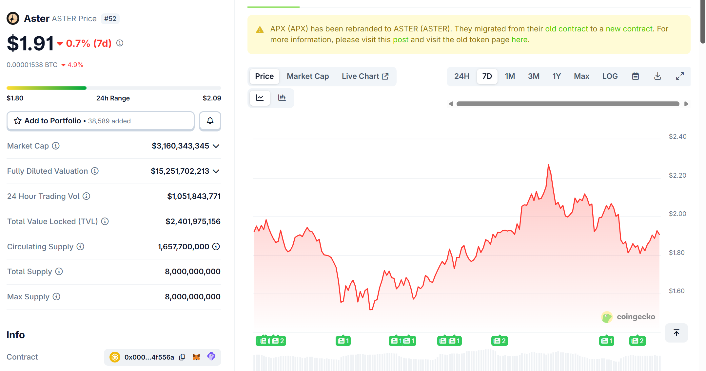Select the 1M time range
Image resolution: width=706 pixels, height=371 pixels.
point(510,76)
